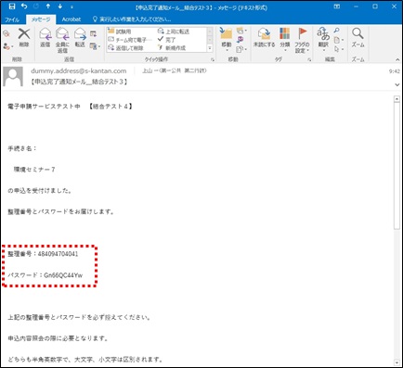The width and height of the screenshot is (403, 368).
Task: Open the 移動 folder move icon
Action: coord(227,39)
